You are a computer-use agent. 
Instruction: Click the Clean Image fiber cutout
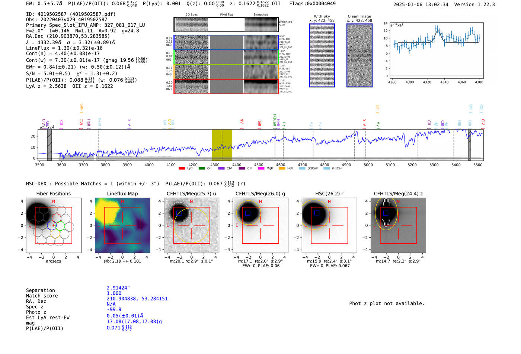click(x=359, y=55)
